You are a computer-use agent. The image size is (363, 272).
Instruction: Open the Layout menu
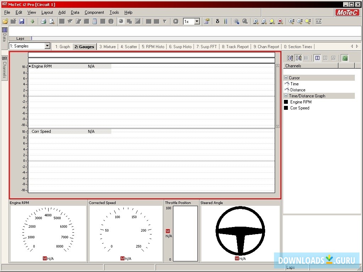pyautogui.click(x=47, y=12)
